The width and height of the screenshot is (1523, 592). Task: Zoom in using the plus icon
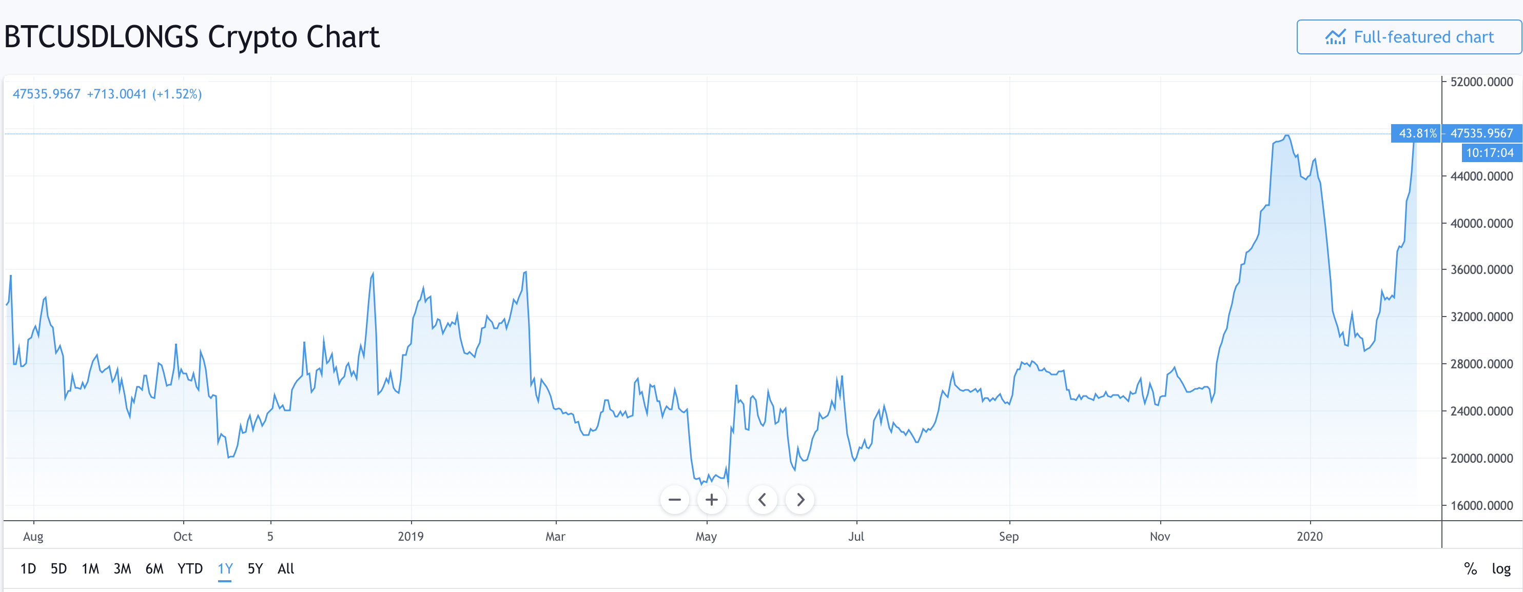coord(711,499)
